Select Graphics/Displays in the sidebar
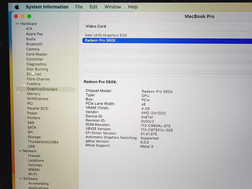This screenshot has width=252, height=189. pos(46,89)
